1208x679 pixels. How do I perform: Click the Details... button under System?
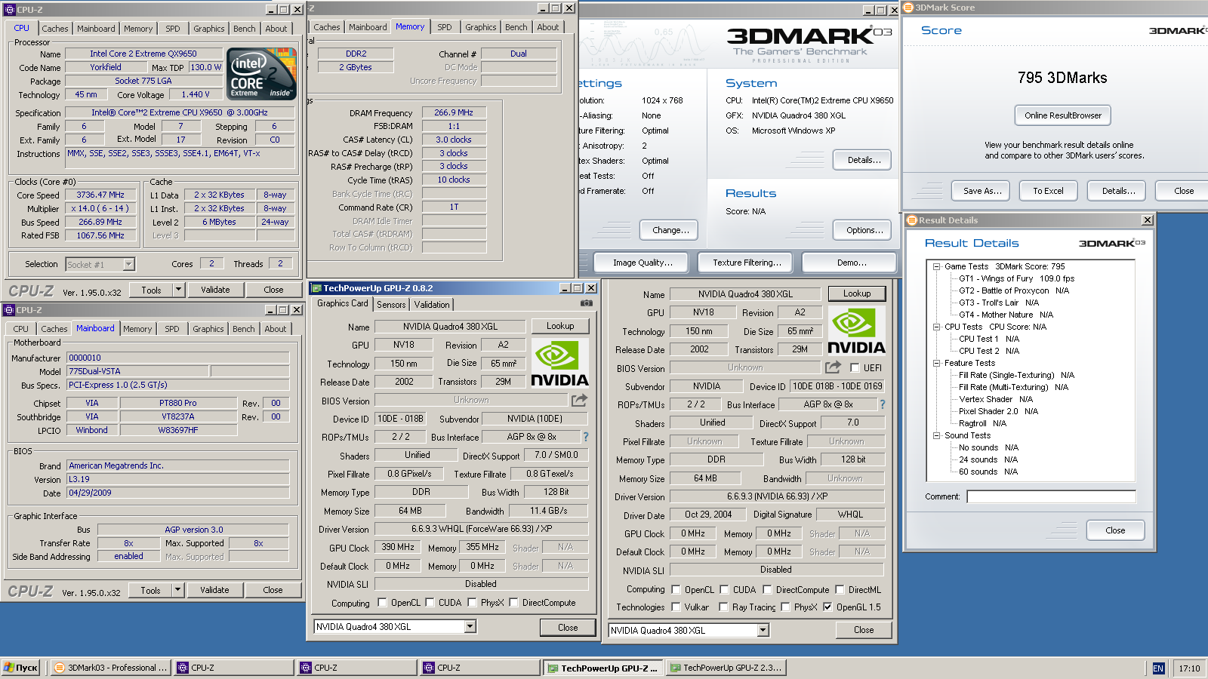point(864,160)
